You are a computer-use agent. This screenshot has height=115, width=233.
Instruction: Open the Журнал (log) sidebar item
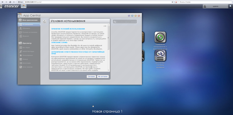pyautogui.click(x=26, y=36)
